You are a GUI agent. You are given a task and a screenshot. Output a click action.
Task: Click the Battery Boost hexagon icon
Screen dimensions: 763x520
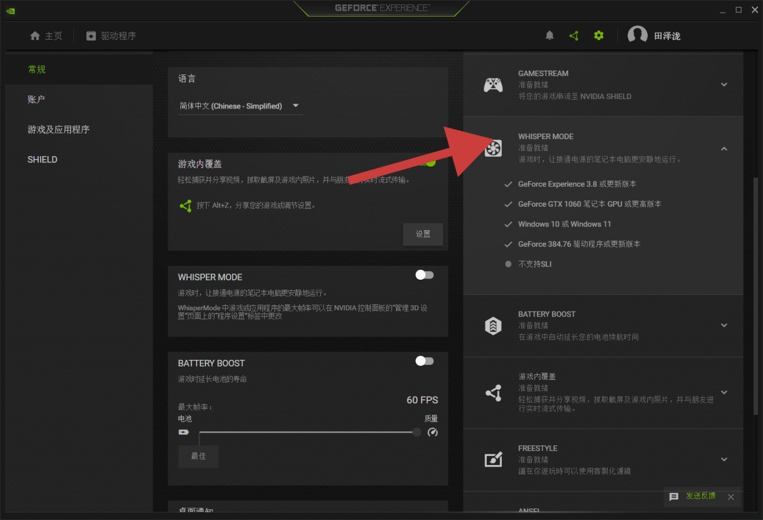(493, 325)
